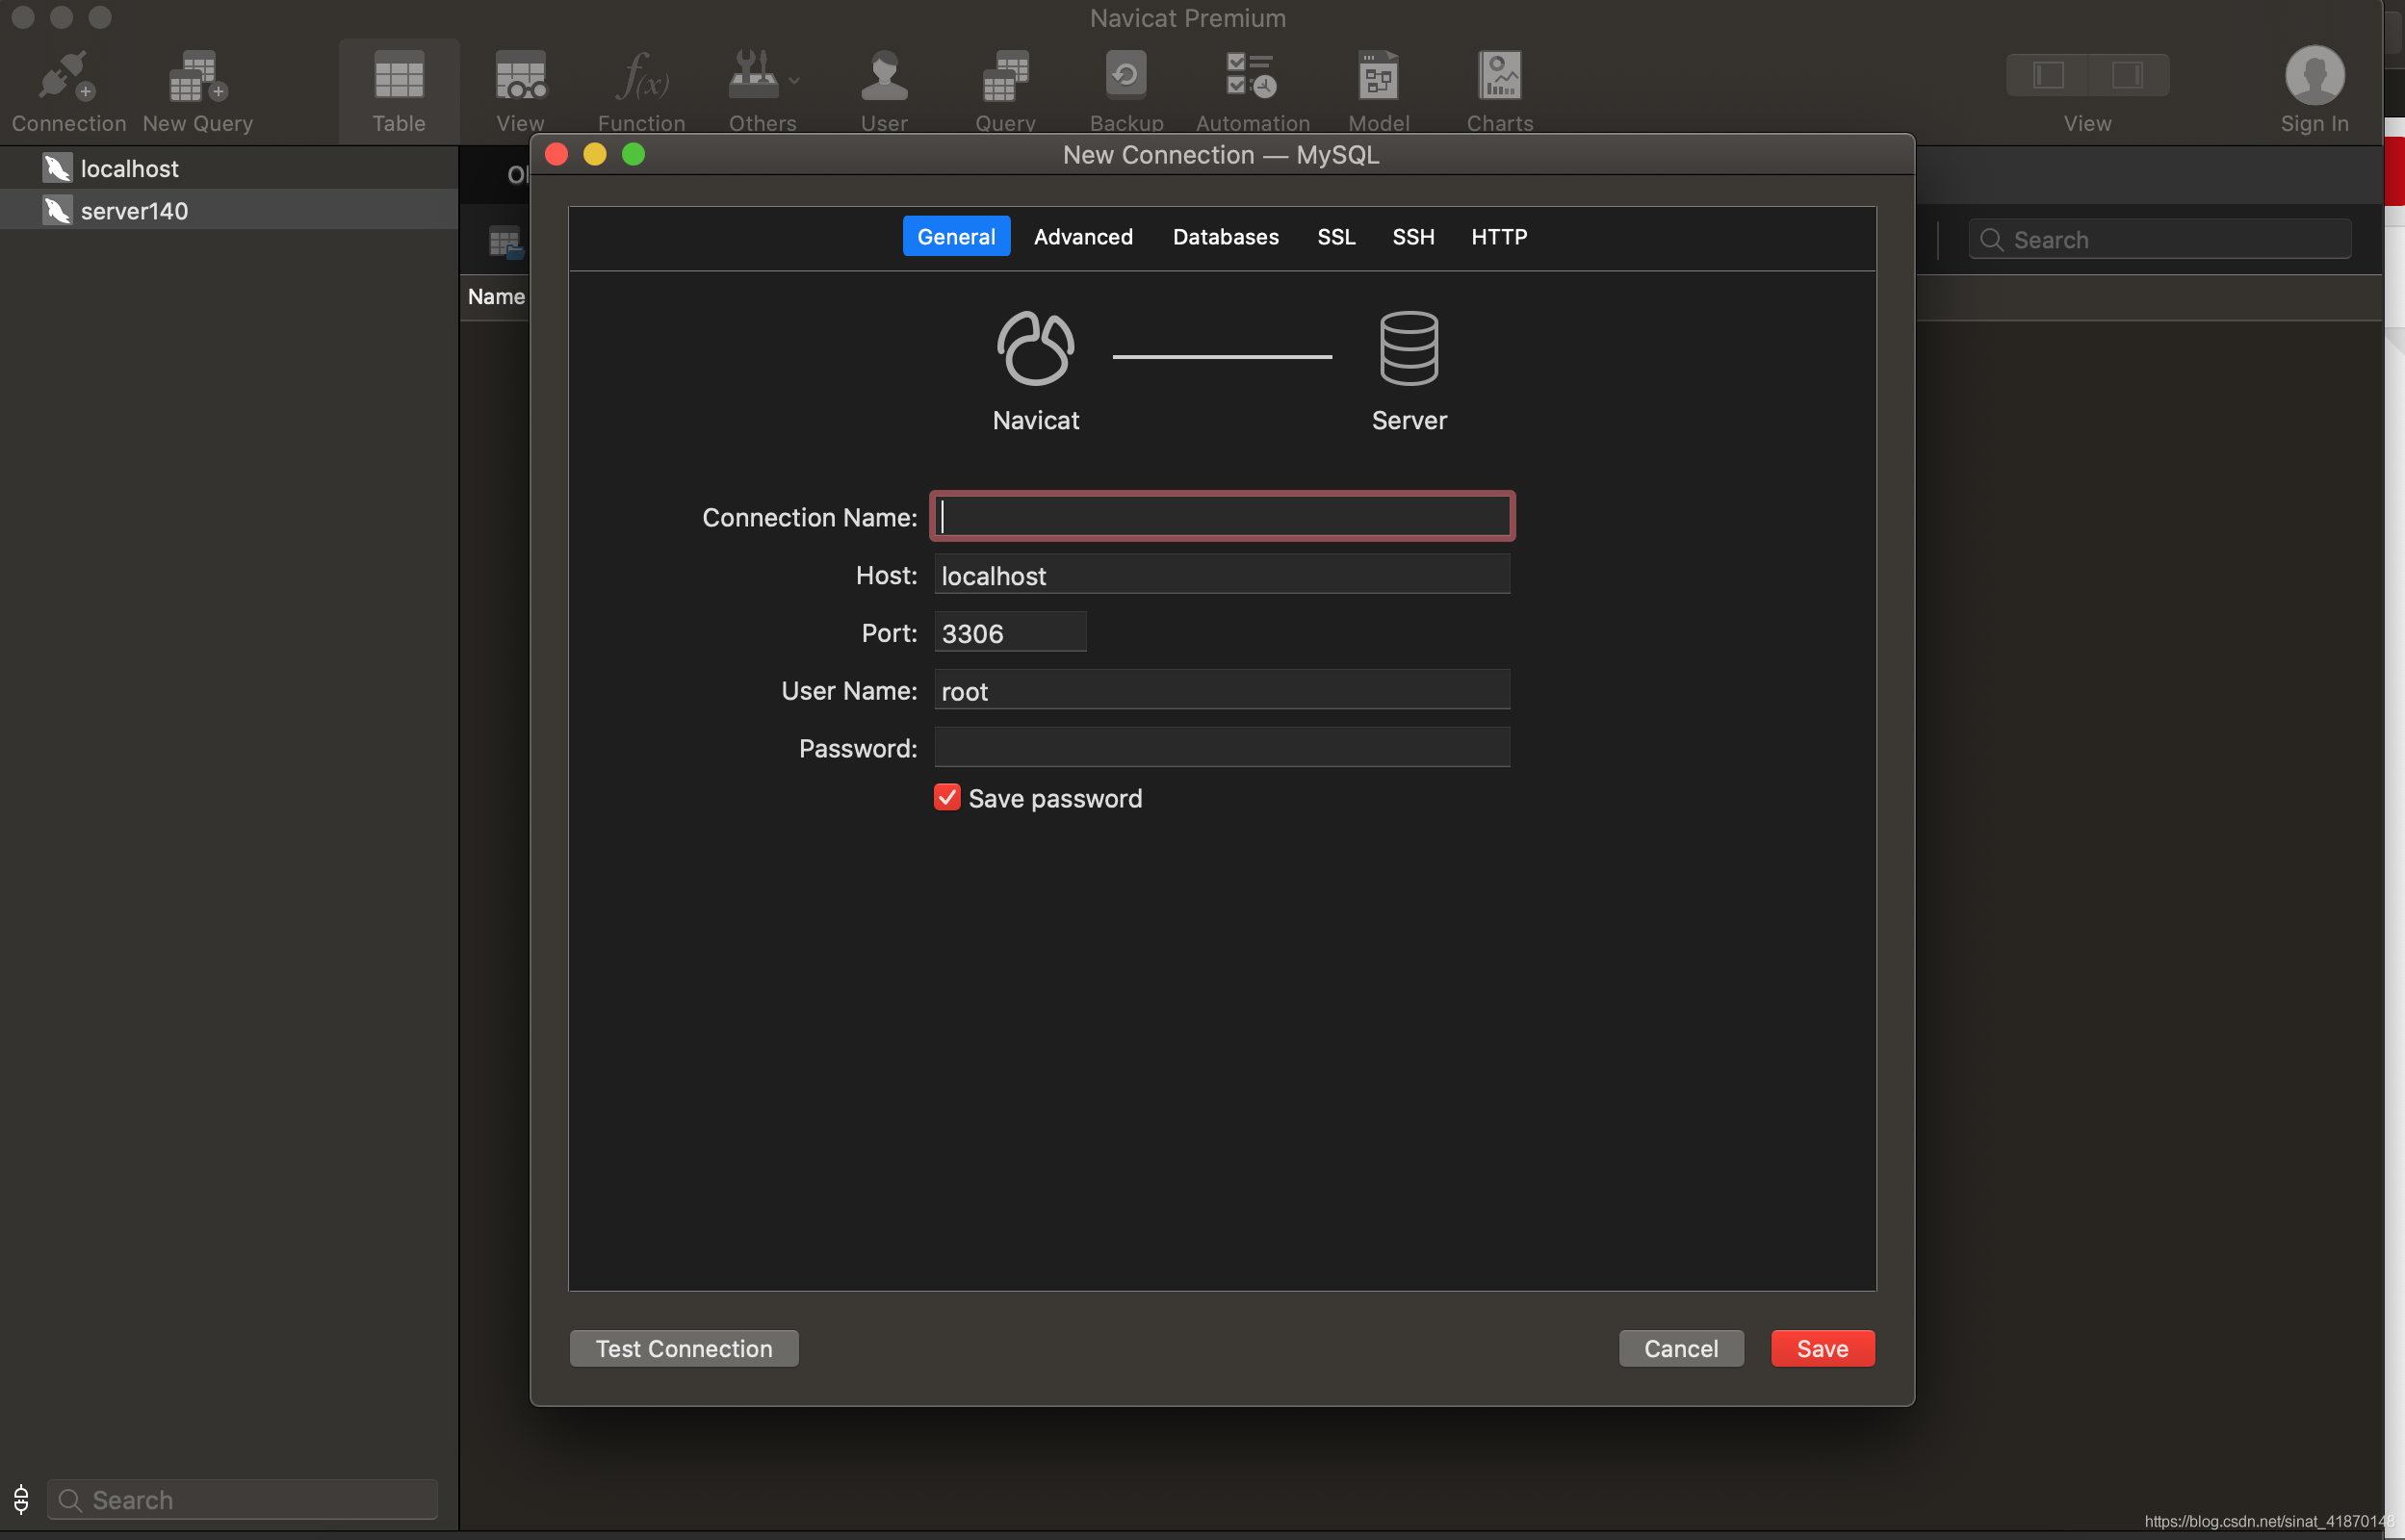Click the Test Connection button
This screenshot has width=2405, height=1540.
(x=684, y=1348)
